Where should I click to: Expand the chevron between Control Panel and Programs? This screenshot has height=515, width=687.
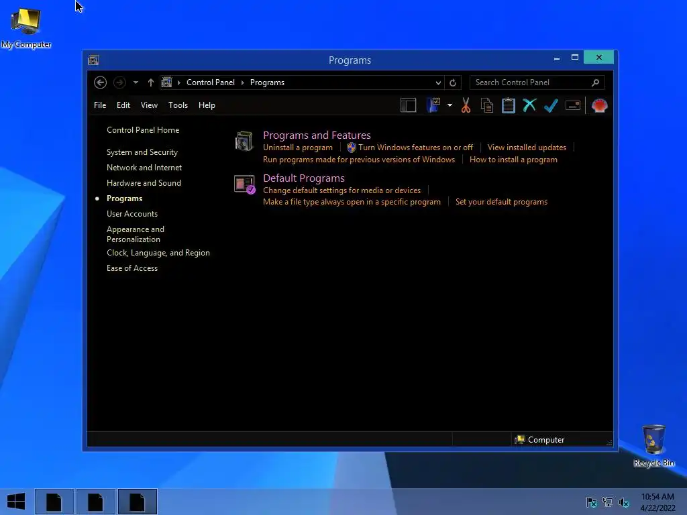[242, 82]
